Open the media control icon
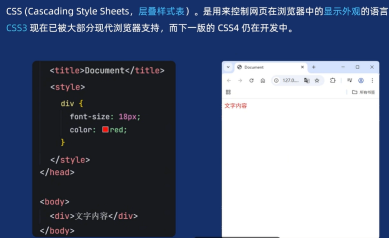Viewport: 389px width, 238px height. [x=350, y=81]
